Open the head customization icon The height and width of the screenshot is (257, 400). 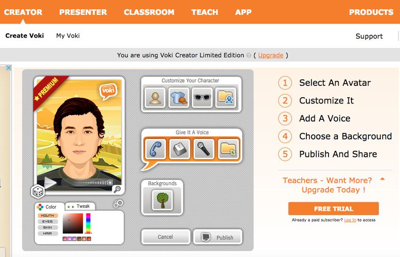[155, 98]
